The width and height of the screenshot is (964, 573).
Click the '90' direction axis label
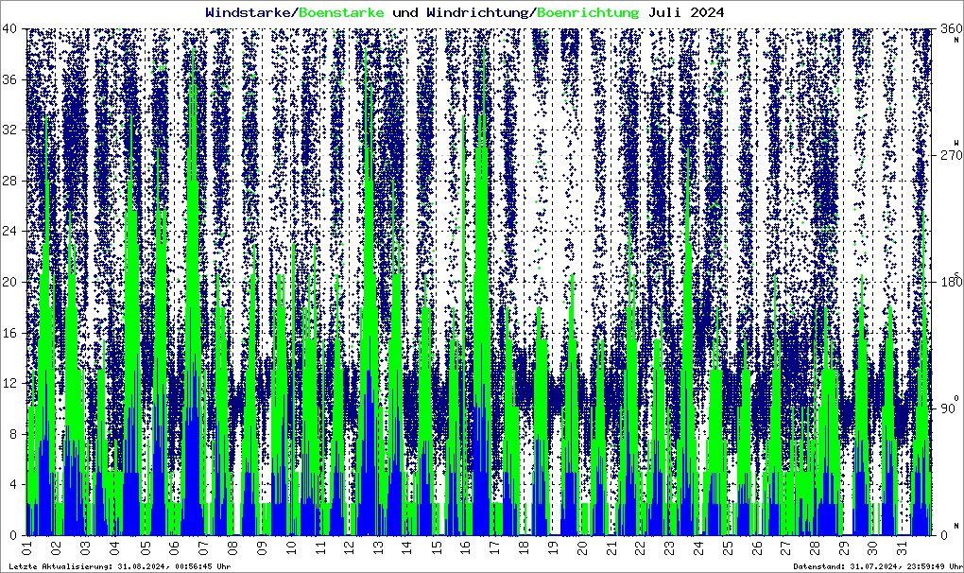(x=947, y=408)
